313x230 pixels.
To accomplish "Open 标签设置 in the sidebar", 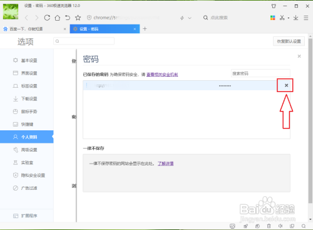I will 27,86.
